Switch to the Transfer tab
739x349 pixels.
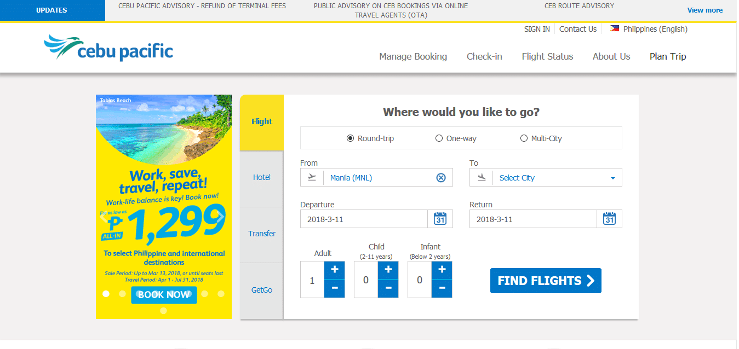tap(262, 234)
